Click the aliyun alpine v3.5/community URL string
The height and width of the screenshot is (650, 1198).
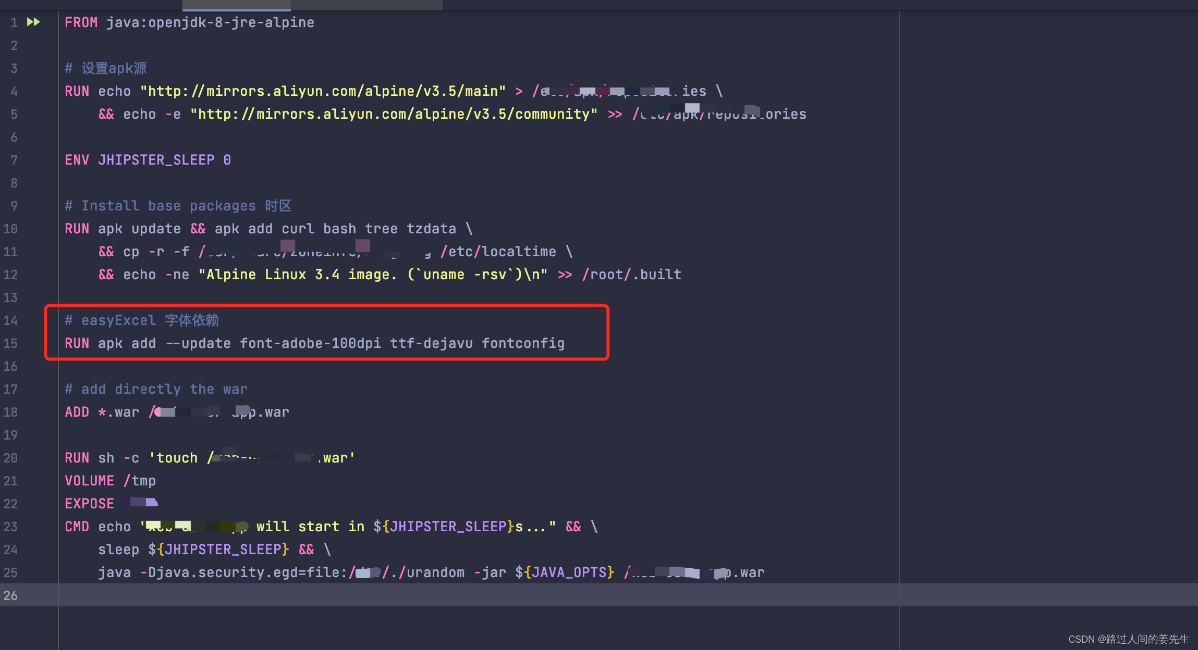[x=394, y=114]
